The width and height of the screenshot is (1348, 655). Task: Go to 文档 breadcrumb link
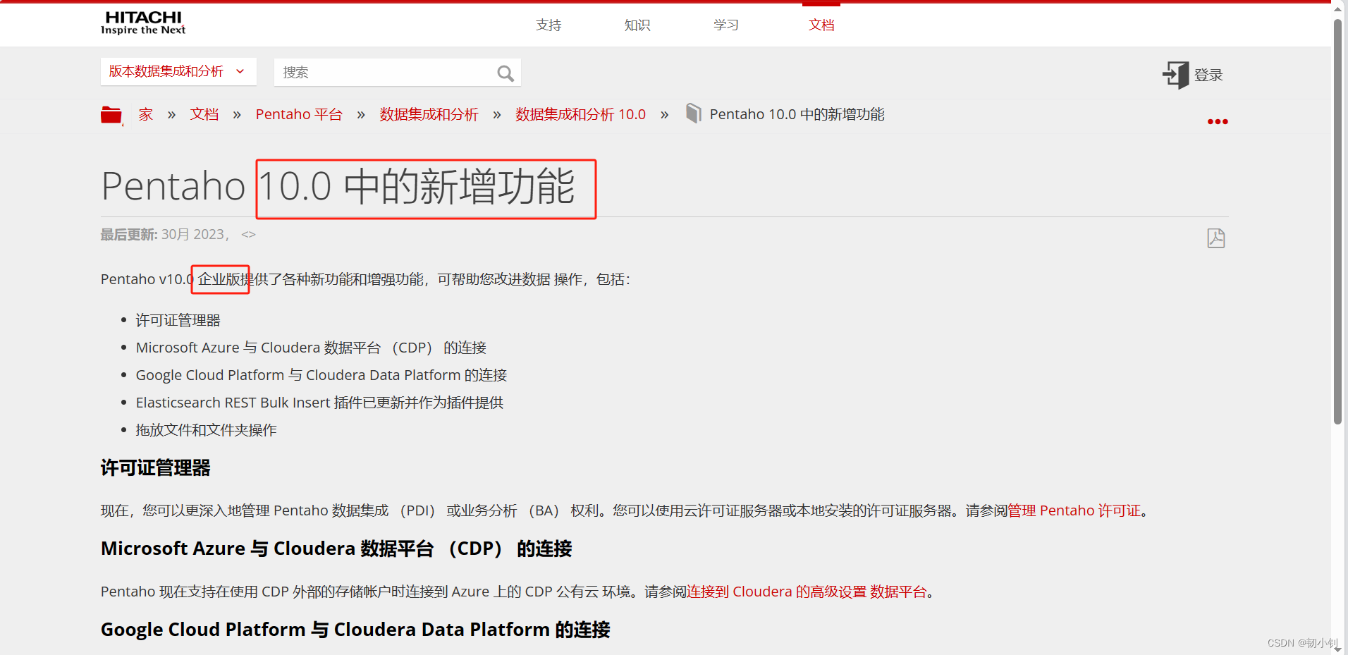click(x=204, y=114)
